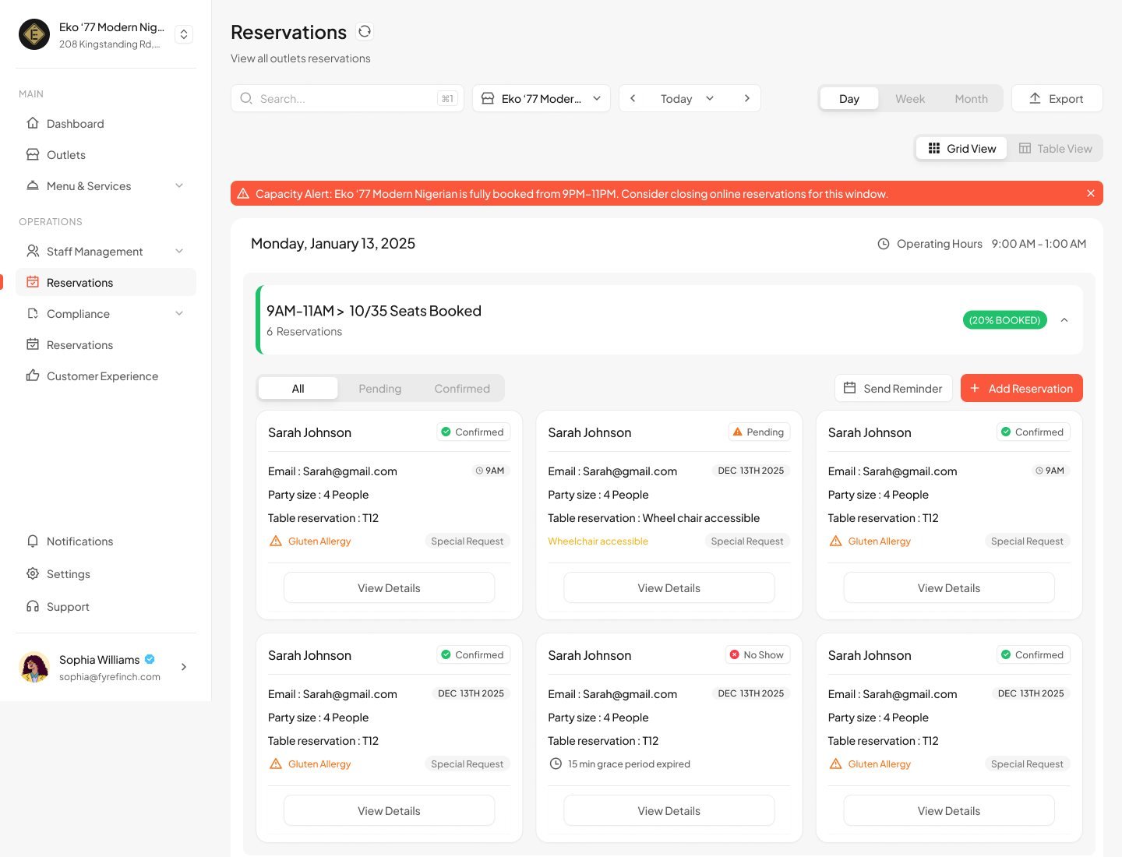The height and width of the screenshot is (857, 1122).
Task: Open the restaurant switcher arrows in sidebar header
Action: pyautogui.click(x=184, y=34)
